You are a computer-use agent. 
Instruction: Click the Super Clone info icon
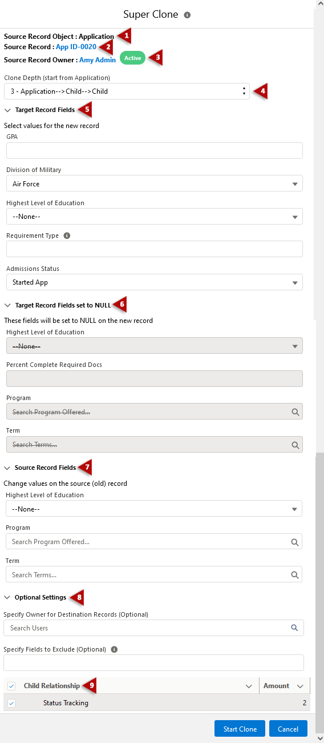pos(187,15)
